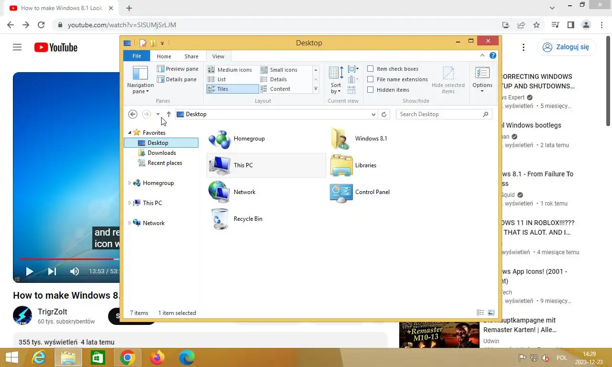Toggle the Preview pane button

coord(177,69)
